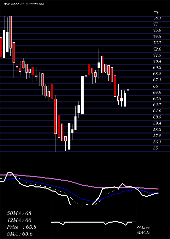Viewport: 170px width, 239px height.
Task: Select the 55 price axis label
Action: coord(156,148)
